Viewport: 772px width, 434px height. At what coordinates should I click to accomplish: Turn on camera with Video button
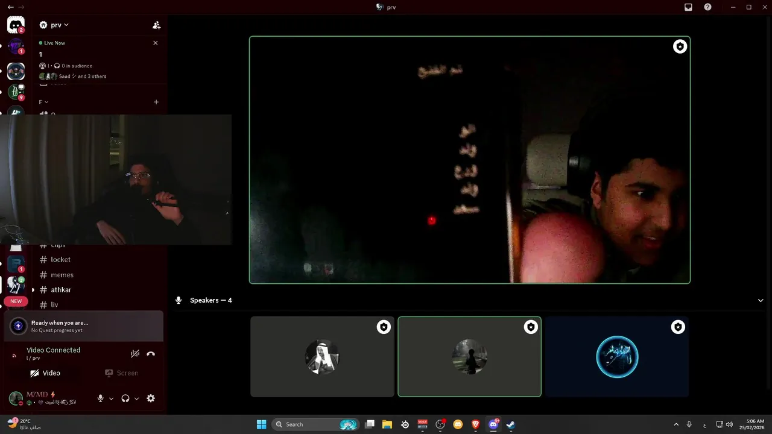(45, 373)
